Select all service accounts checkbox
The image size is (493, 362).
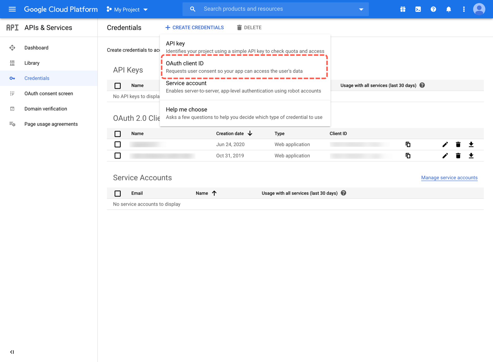point(118,193)
